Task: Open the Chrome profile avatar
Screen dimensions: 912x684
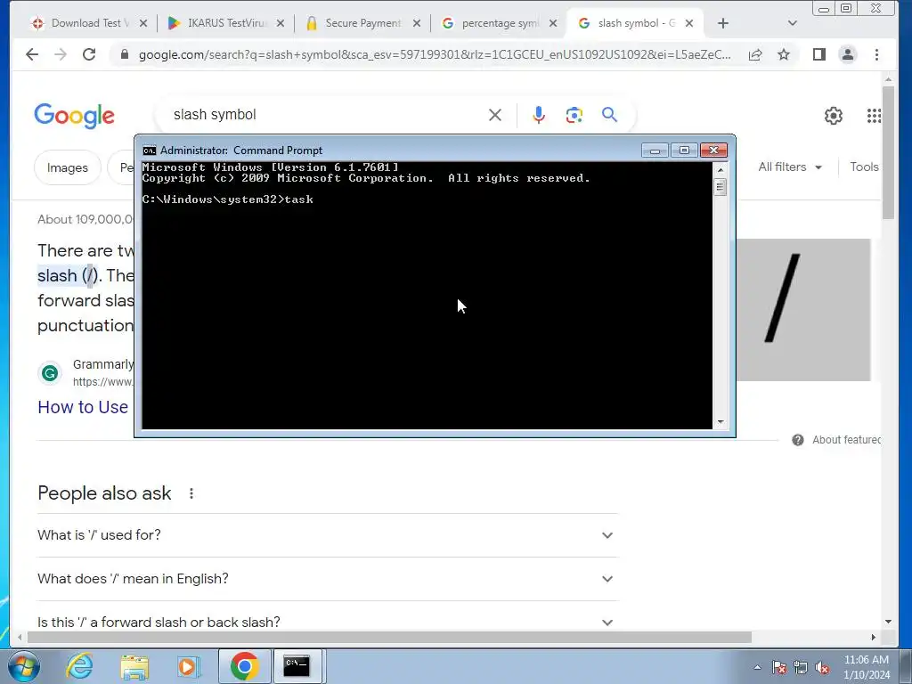Action: coord(848,54)
